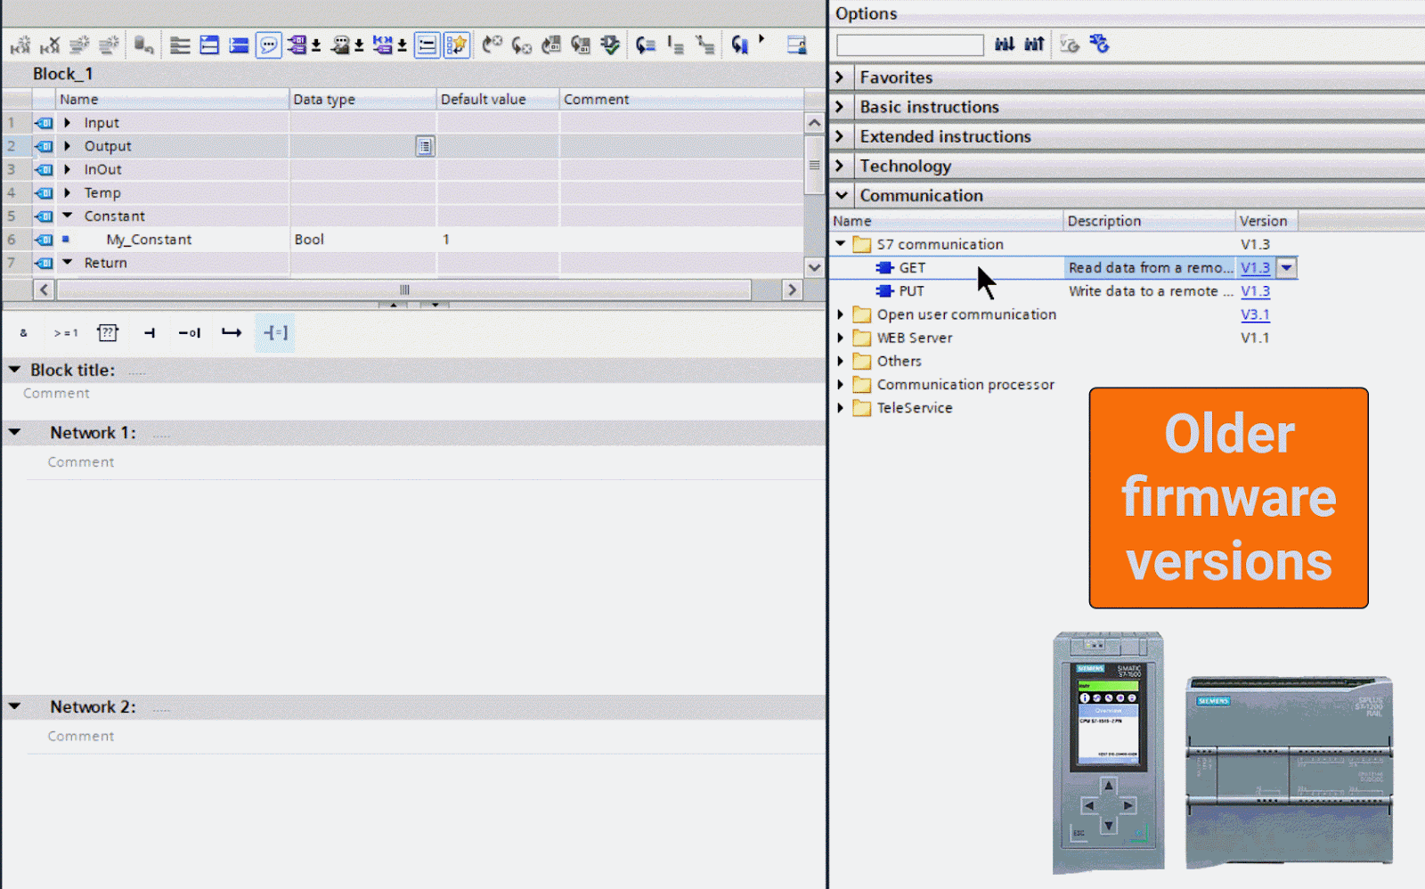
Task: Click the GET instruction icon under S7 communication
Action: [886, 267]
